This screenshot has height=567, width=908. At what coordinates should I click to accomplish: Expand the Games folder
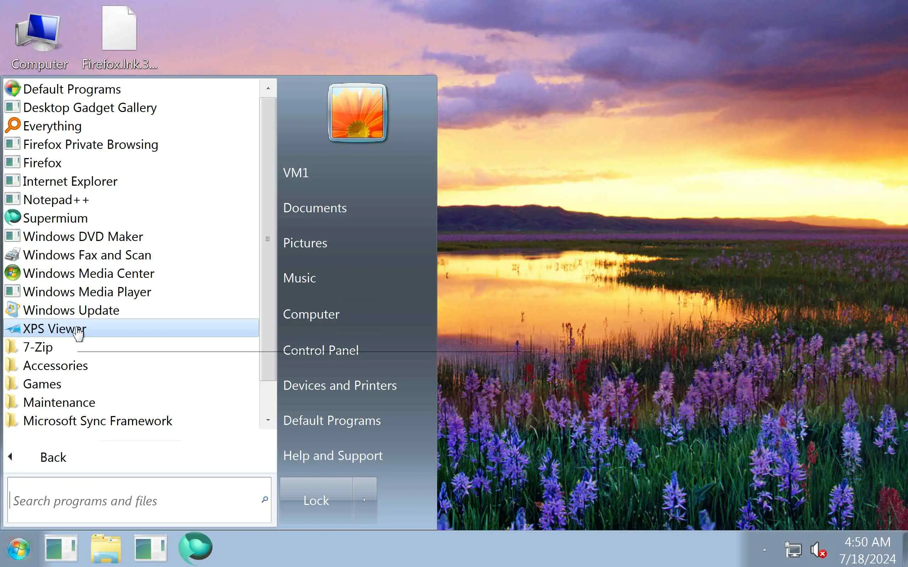(42, 384)
